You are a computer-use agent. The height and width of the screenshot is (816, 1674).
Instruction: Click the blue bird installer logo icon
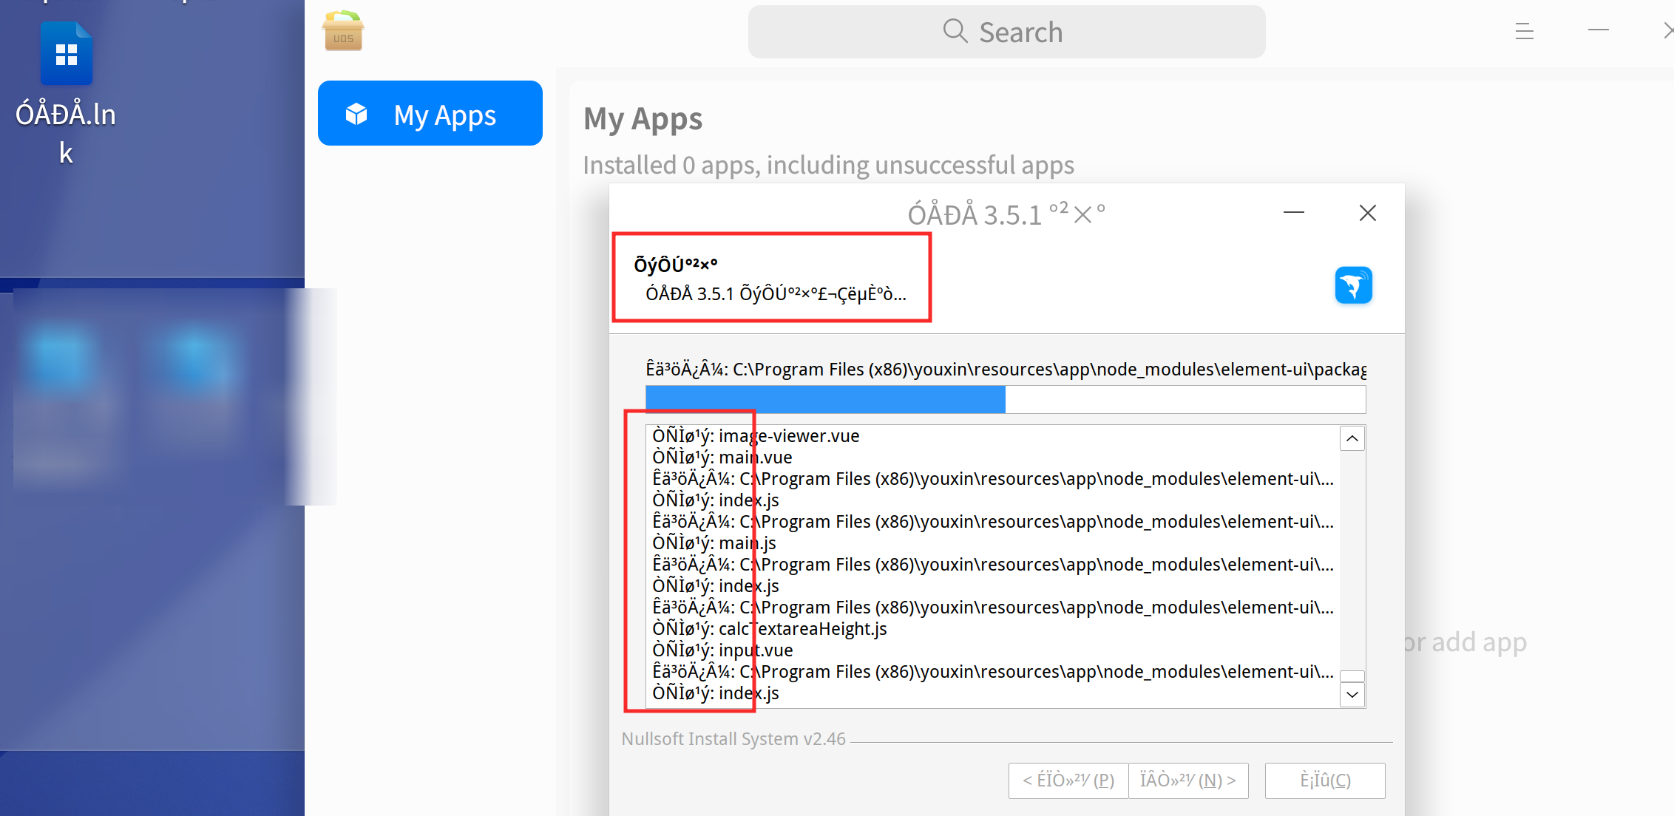pyautogui.click(x=1353, y=285)
